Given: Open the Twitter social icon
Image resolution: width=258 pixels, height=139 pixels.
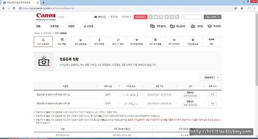Looking at the screenshot, I should pos(177,17).
